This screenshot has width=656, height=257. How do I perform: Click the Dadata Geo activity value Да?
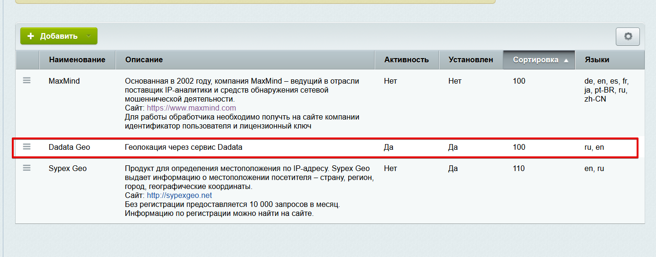(x=388, y=147)
